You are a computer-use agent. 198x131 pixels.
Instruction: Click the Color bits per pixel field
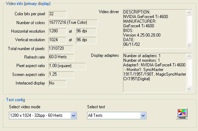coord(58,14)
